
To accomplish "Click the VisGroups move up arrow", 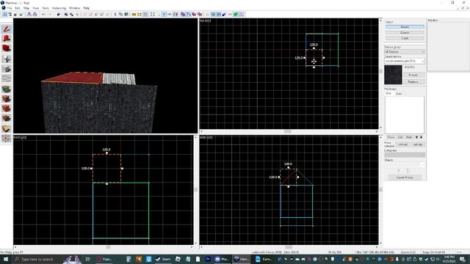I will [x=416, y=137].
